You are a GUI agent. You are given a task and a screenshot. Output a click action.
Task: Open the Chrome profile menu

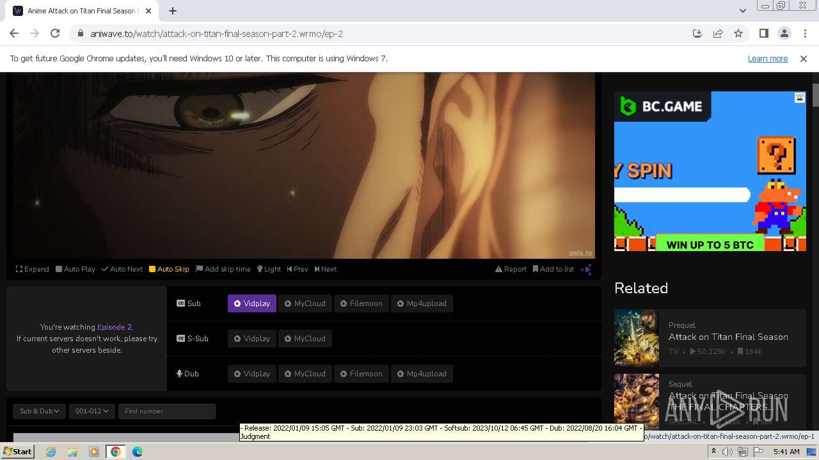[x=784, y=34]
